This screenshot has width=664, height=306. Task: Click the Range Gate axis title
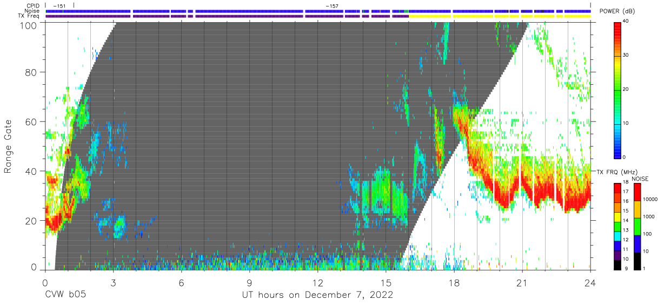tap(8, 146)
